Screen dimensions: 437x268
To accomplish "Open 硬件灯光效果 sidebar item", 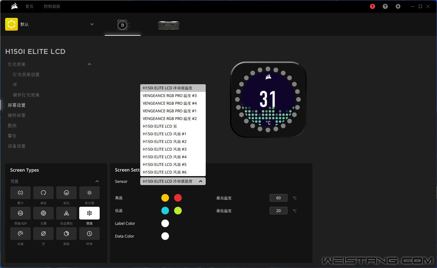I will pyautogui.click(x=26, y=95).
